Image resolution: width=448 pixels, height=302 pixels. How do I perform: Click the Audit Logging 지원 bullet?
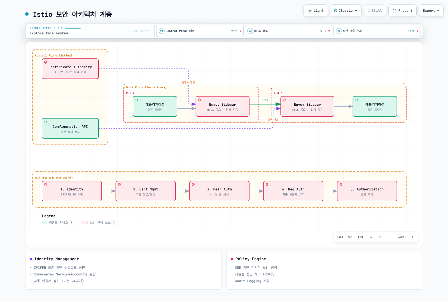[252, 281]
